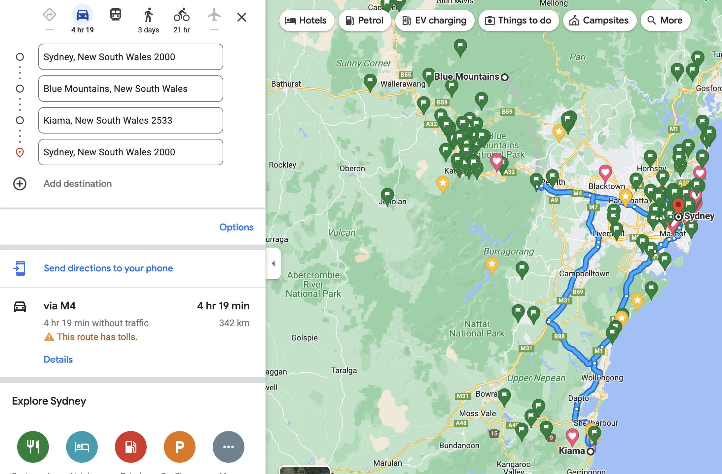Viewport: 722px width, 474px height.
Task: Click the Add destination plus icon
Action: [x=20, y=184]
